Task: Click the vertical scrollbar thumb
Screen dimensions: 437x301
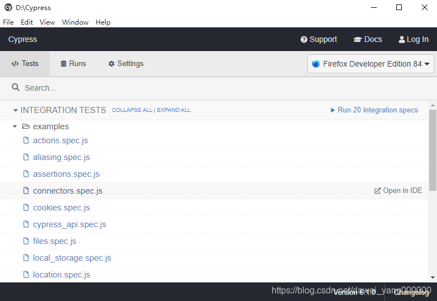Action: 433,150
